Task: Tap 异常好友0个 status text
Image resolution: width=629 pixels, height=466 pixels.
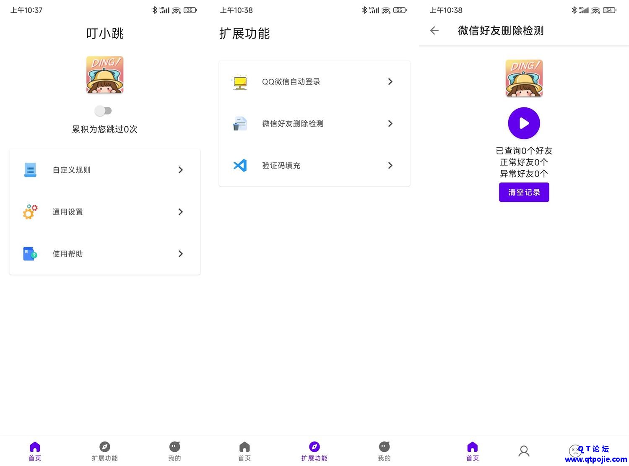Action: (x=524, y=173)
